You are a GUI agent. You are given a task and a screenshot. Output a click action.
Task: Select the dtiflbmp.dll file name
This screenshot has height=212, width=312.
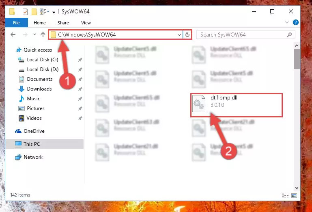point(224,98)
